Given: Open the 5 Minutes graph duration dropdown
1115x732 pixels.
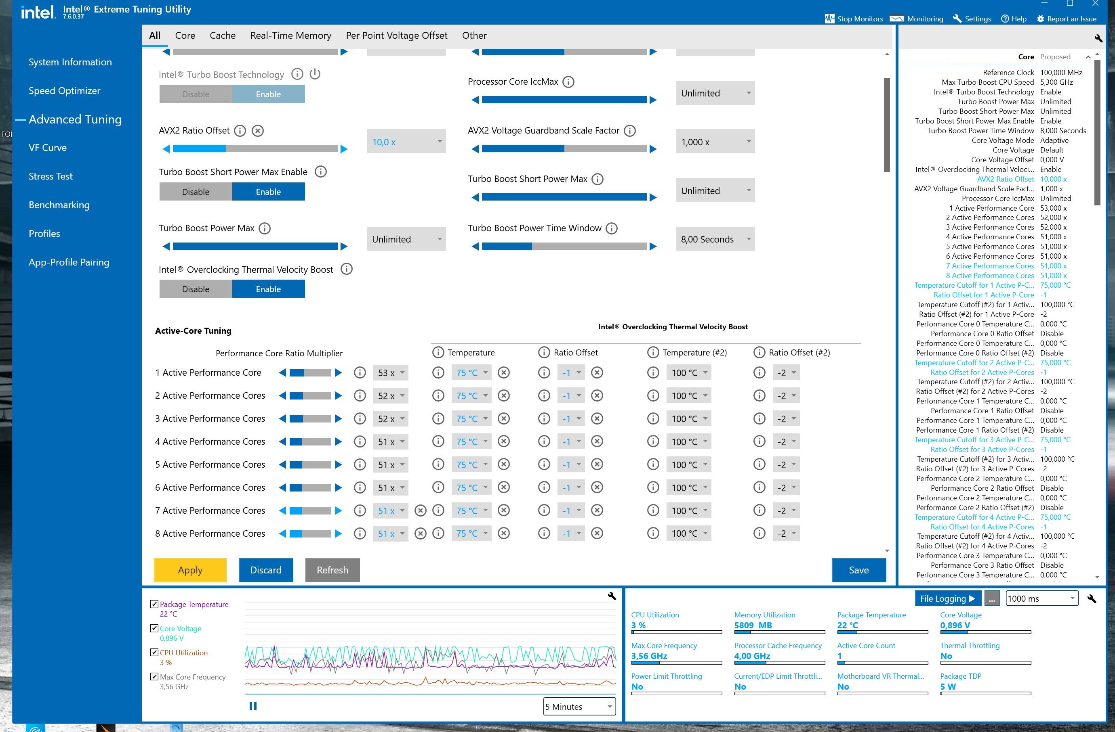Looking at the screenshot, I should tap(579, 706).
